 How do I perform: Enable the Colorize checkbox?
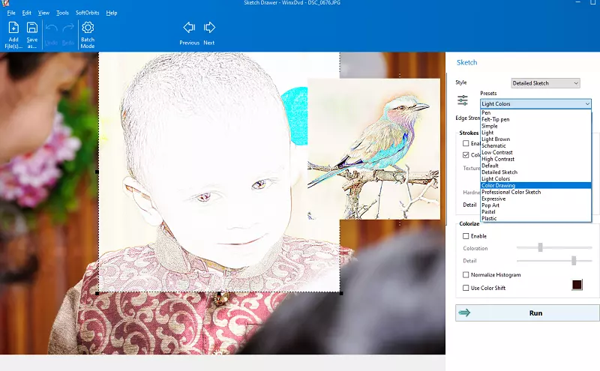point(466,236)
